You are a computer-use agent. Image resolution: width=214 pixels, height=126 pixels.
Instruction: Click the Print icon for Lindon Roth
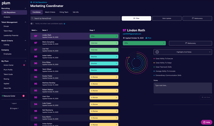[146, 38]
